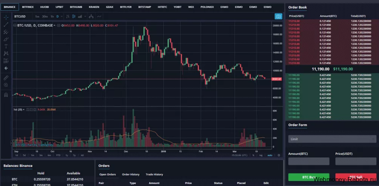Switch to the BINANCE exchange tab

9,7
